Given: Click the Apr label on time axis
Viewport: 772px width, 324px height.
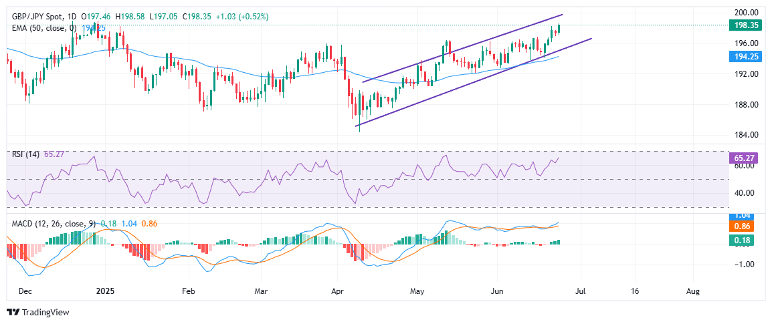Looking at the screenshot, I should click(337, 291).
